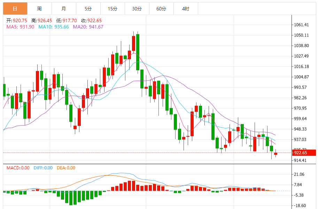This screenshot has height=209, width=318.
Task: Switch to the weekly 周 tab
Action: pyautogui.click(x=40, y=9)
